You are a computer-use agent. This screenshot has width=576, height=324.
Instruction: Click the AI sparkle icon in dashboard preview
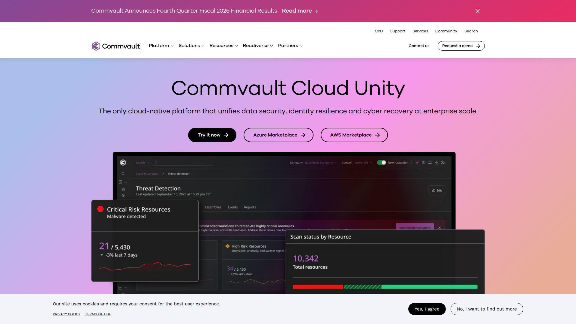click(x=417, y=163)
